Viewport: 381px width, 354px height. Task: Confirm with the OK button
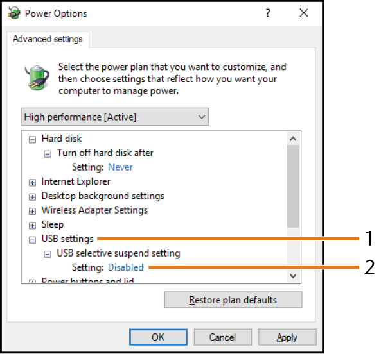click(x=158, y=337)
